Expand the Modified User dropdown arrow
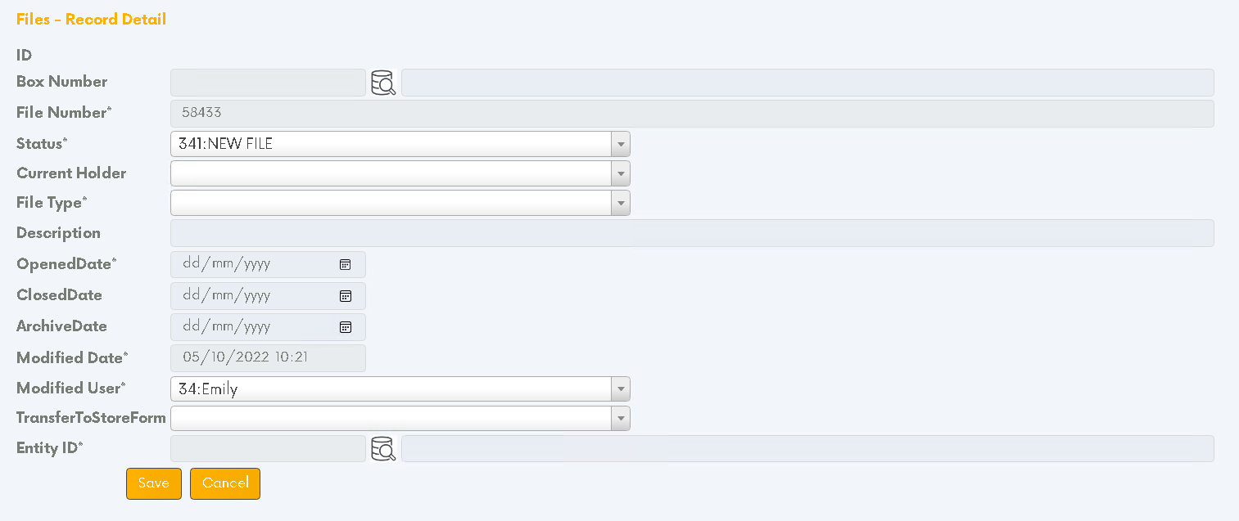Image resolution: width=1239 pixels, height=521 pixels. point(621,389)
